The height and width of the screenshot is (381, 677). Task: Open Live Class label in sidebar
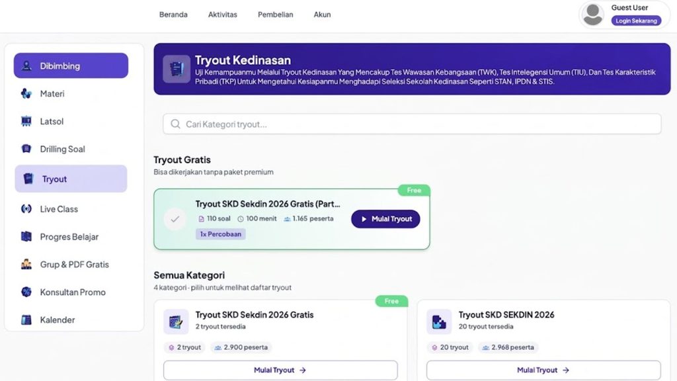click(x=59, y=208)
